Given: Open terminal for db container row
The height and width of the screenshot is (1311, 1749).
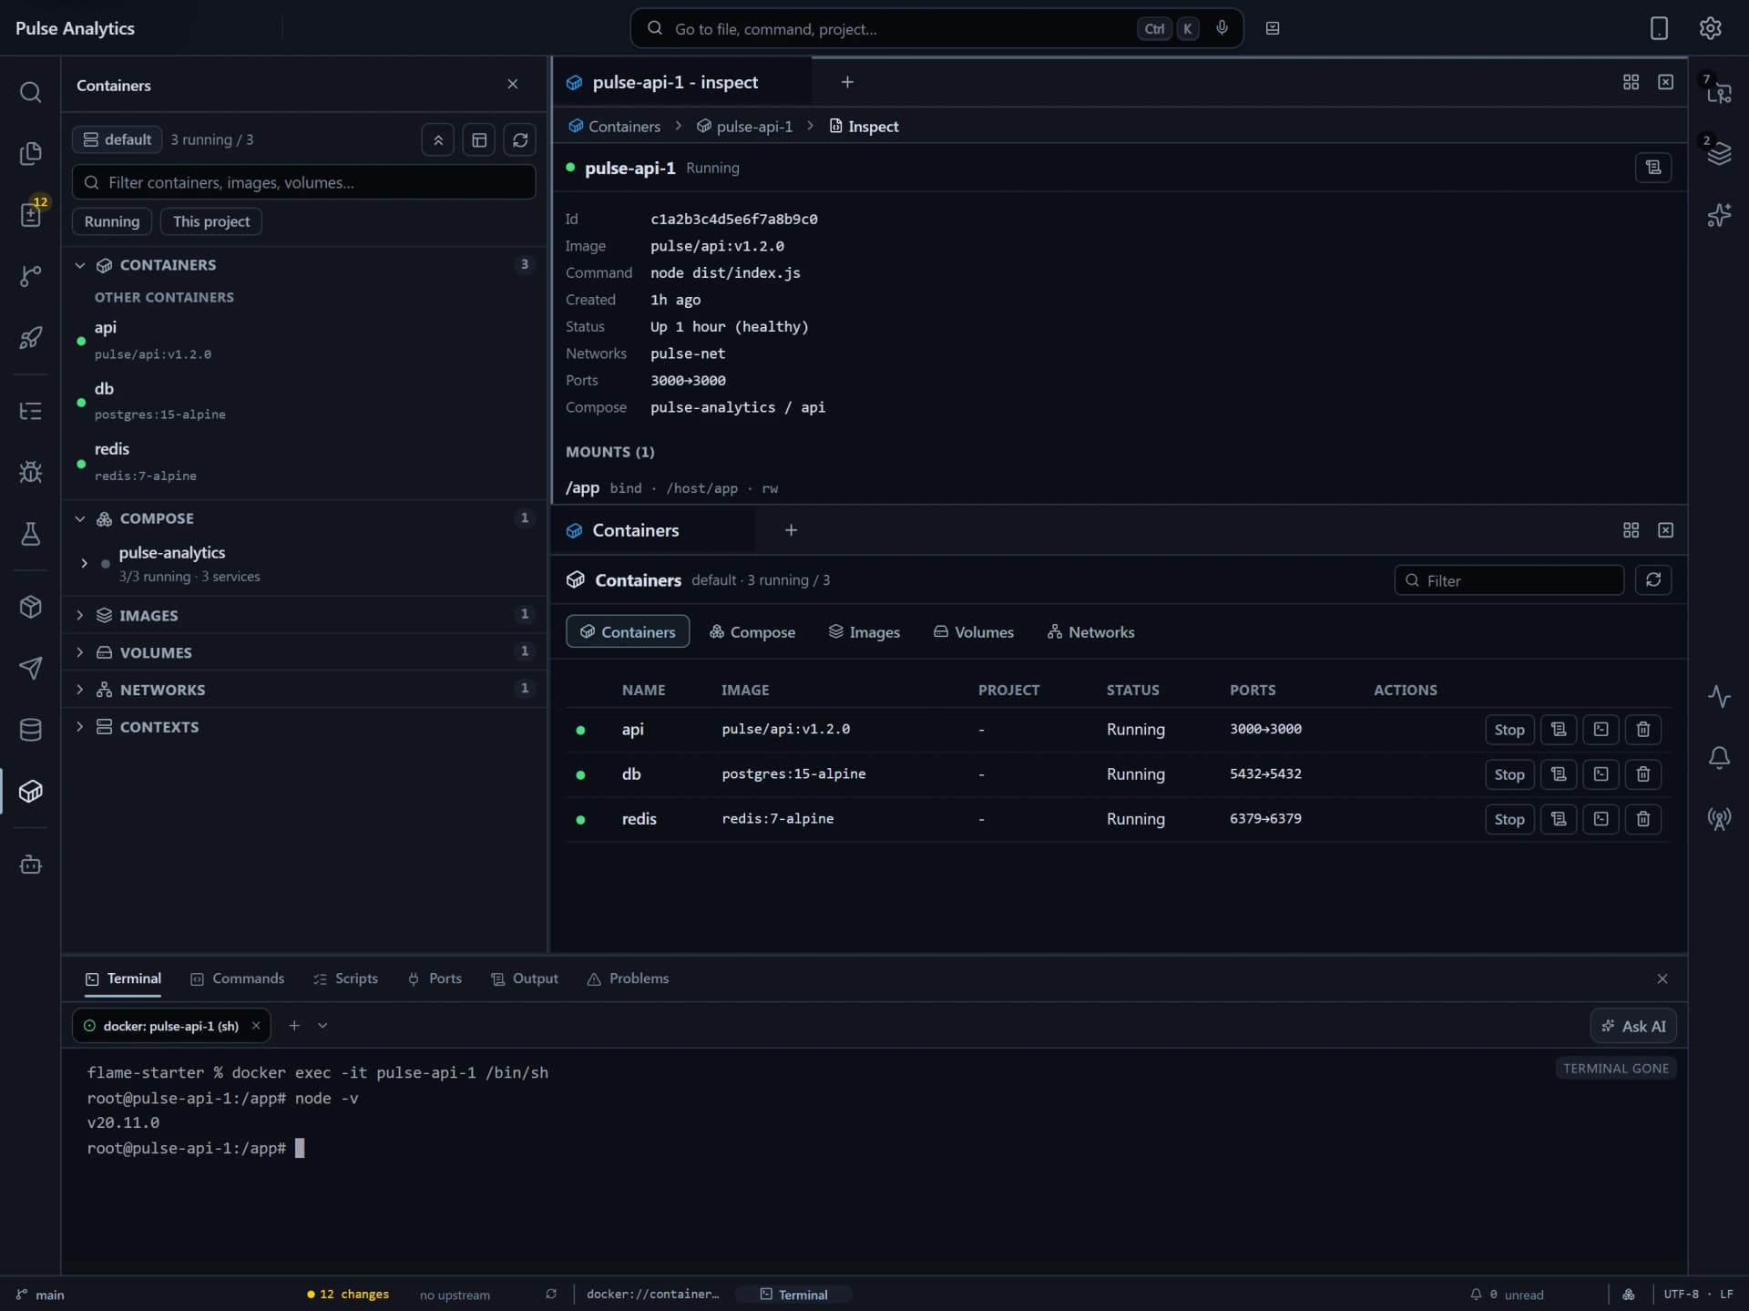Looking at the screenshot, I should click(x=1601, y=774).
